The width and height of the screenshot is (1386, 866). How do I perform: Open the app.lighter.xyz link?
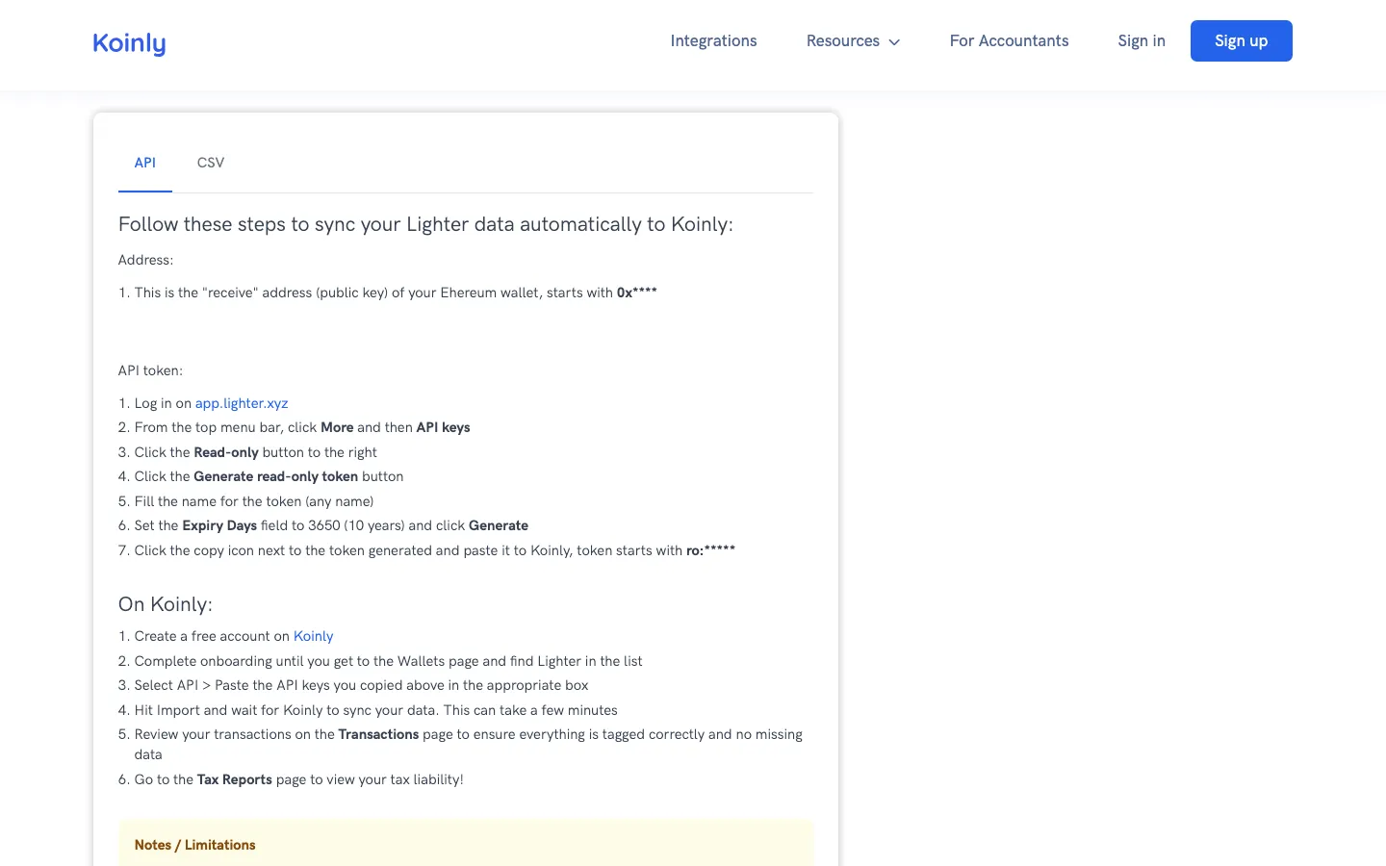[242, 403]
